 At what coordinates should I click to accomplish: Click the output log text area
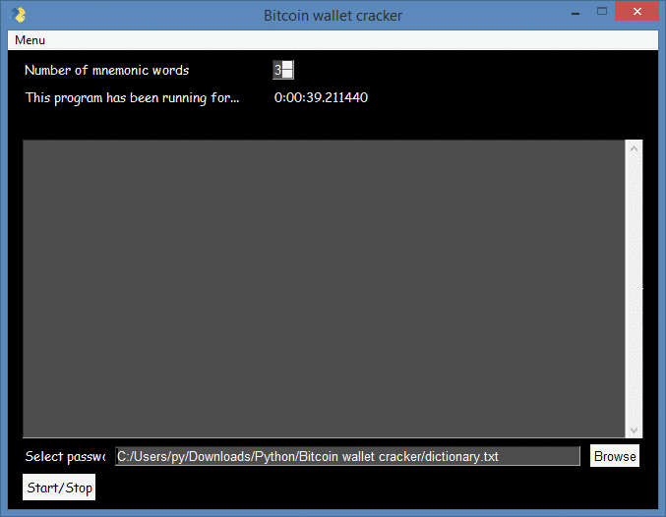tap(324, 289)
